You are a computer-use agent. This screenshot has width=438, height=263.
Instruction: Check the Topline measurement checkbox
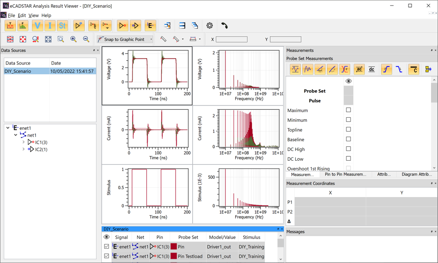[348, 130]
